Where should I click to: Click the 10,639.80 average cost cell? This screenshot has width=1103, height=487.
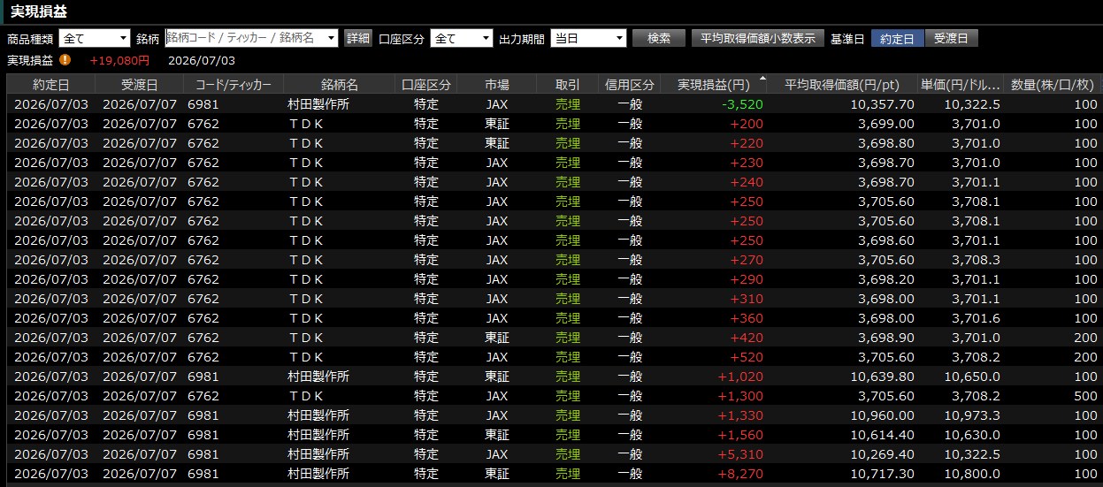pyautogui.click(x=883, y=377)
